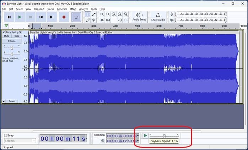Click the Pause button in transport toolbar
This screenshot has height=150, width=248.
pyautogui.click(x=9, y=17)
